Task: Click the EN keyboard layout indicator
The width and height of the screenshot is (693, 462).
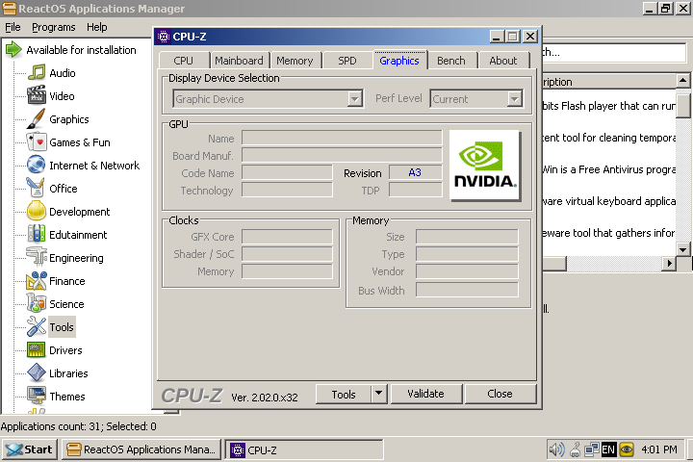Action: tap(608, 449)
